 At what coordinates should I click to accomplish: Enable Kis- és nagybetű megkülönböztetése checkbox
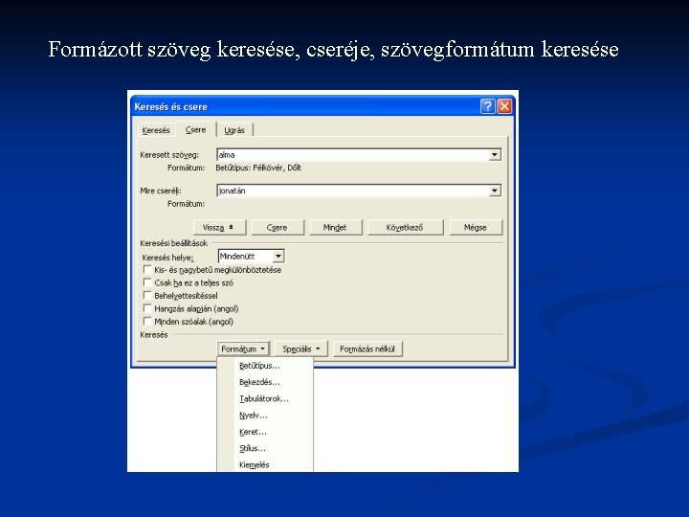[x=147, y=269]
